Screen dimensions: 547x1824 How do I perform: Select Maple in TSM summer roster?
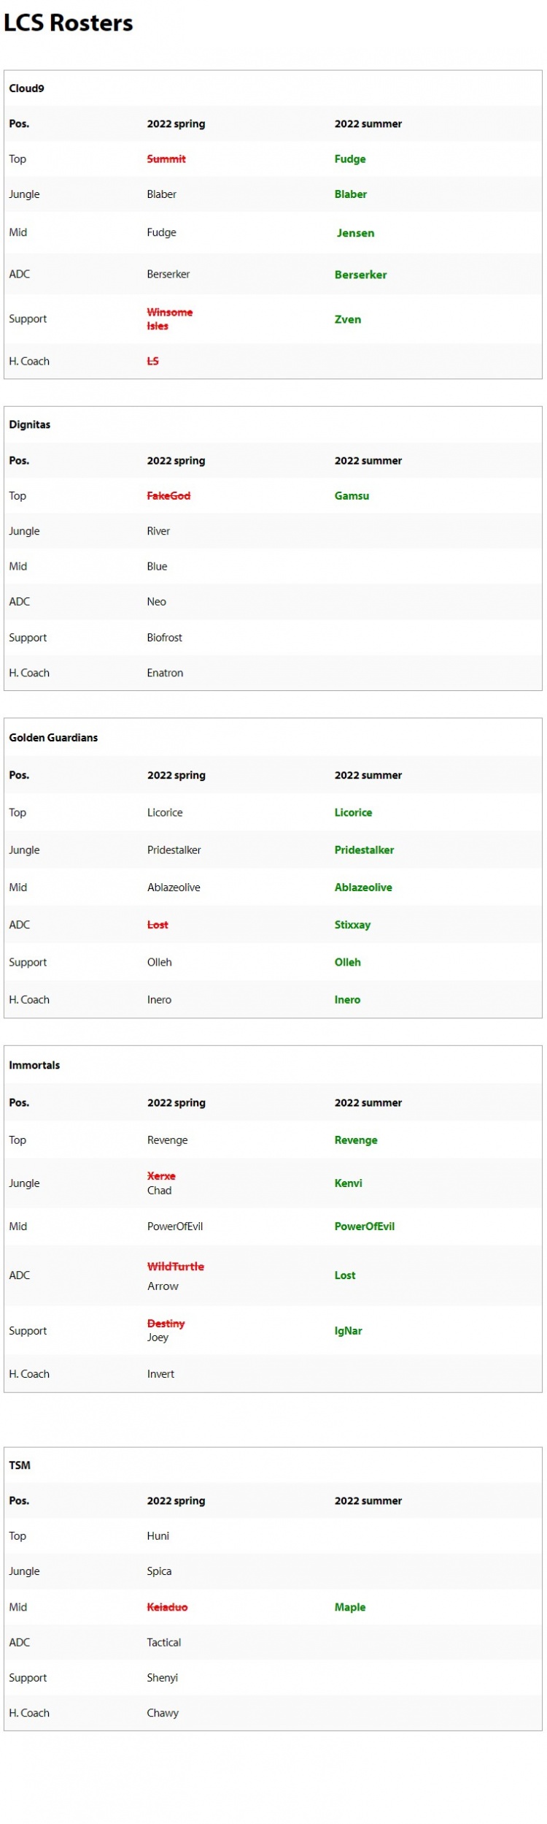(350, 1607)
